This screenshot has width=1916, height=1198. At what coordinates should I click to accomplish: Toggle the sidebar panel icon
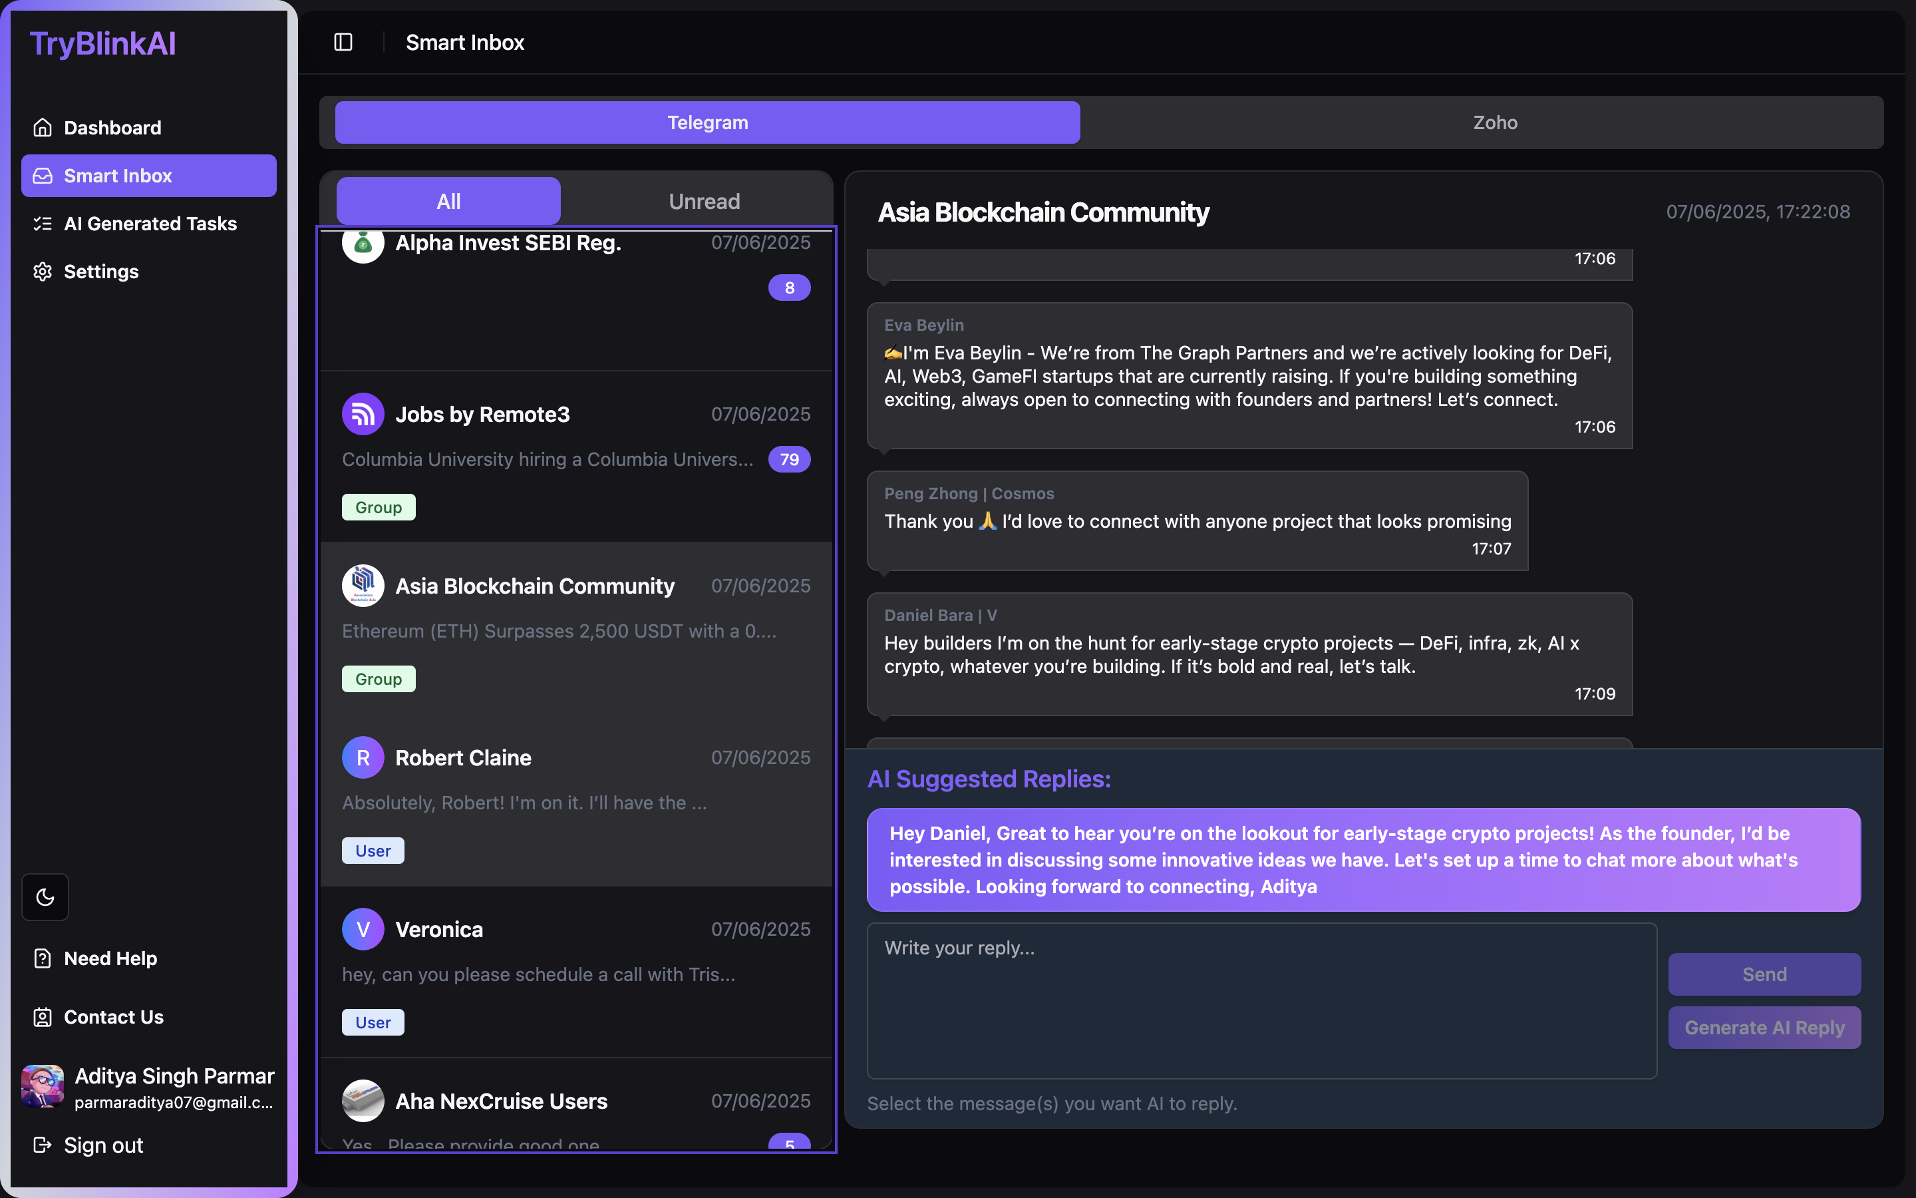(x=343, y=42)
